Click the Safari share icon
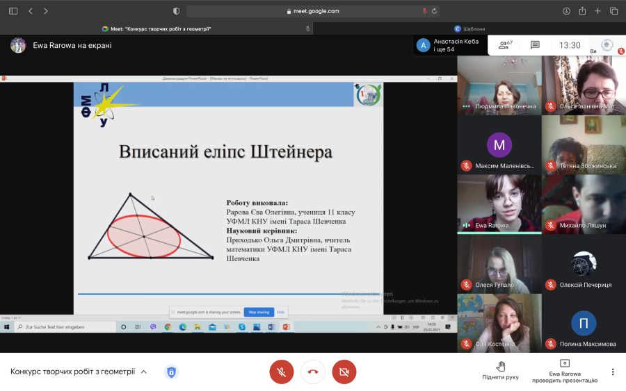 [582, 11]
